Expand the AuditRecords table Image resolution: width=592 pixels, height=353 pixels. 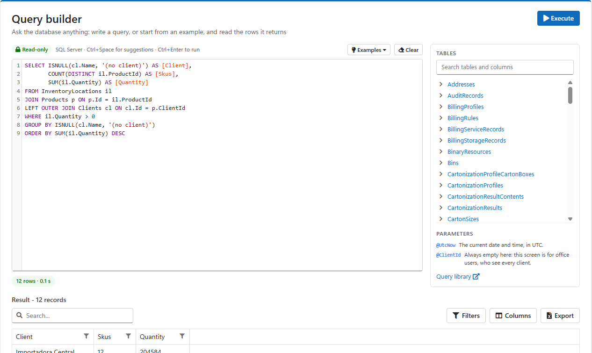441,95
